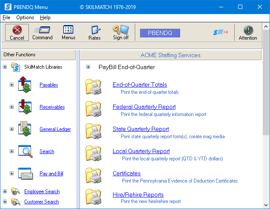Open the Payables link
The height and width of the screenshot is (209, 270).
tap(49, 85)
